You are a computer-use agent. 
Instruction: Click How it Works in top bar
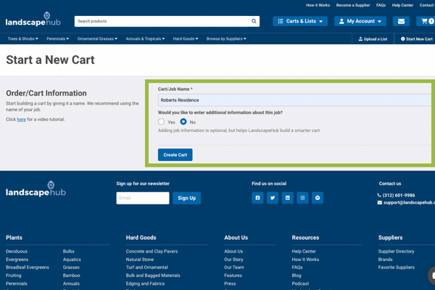point(318,5)
